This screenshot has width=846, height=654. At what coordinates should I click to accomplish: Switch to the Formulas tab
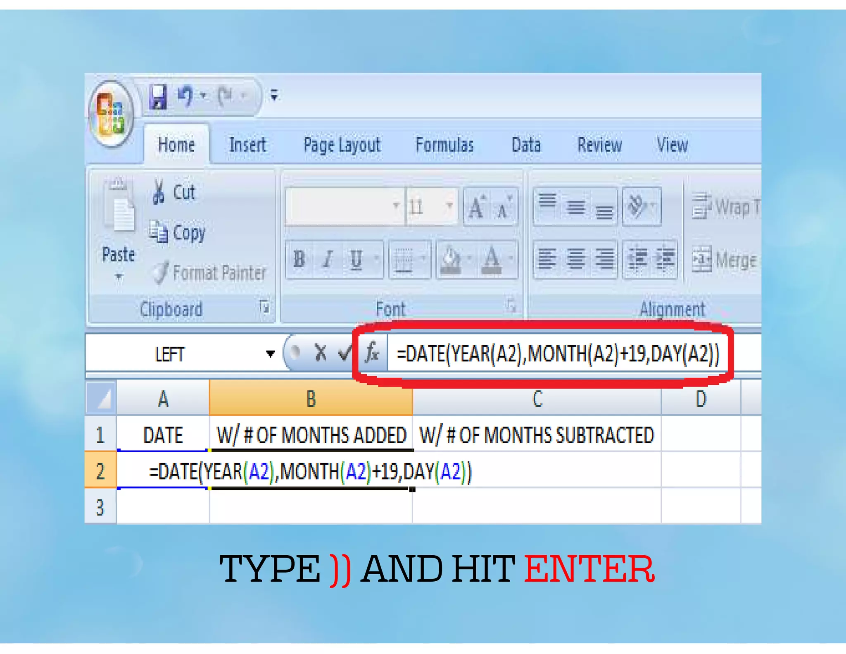tap(444, 145)
